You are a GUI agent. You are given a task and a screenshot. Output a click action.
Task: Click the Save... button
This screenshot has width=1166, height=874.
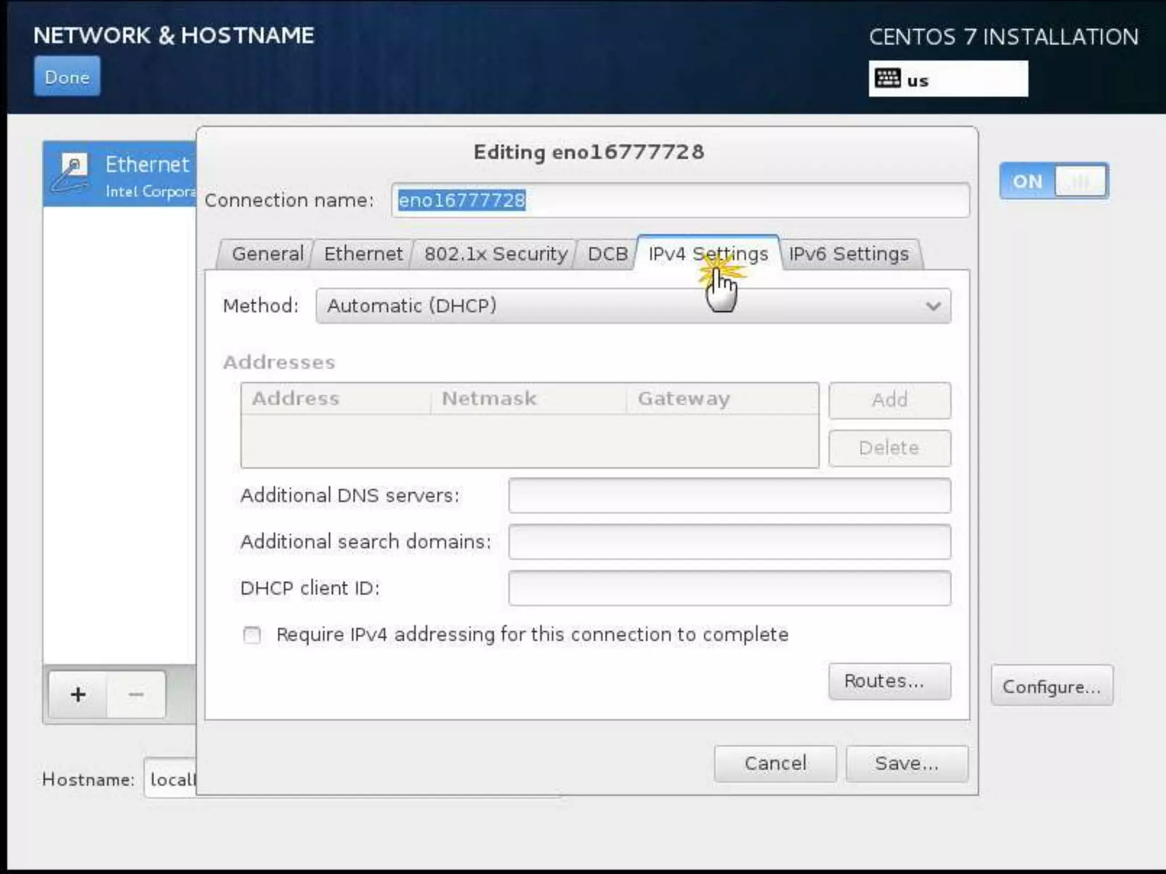pos(907,764)
